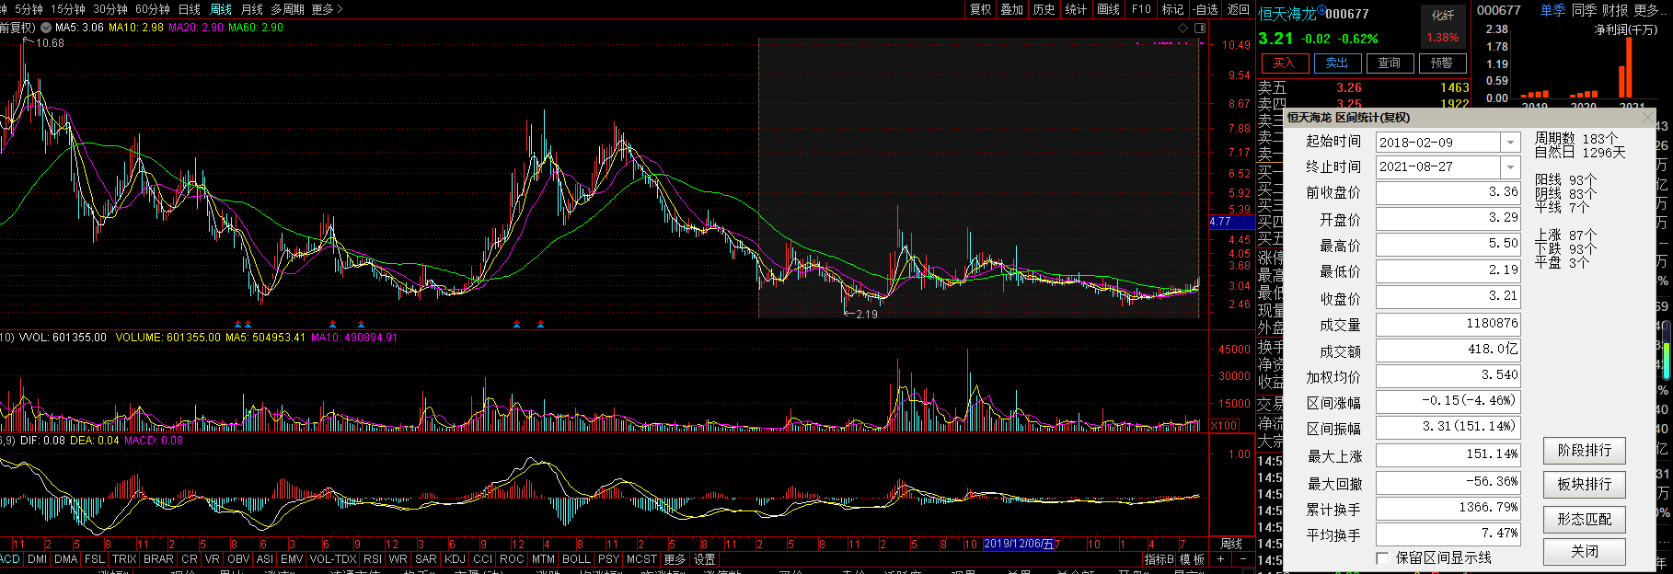Click the plus zoom-in icon below chart
Image resolution: width=1673 pixels, height=574 pixels.
point(1220,559)
